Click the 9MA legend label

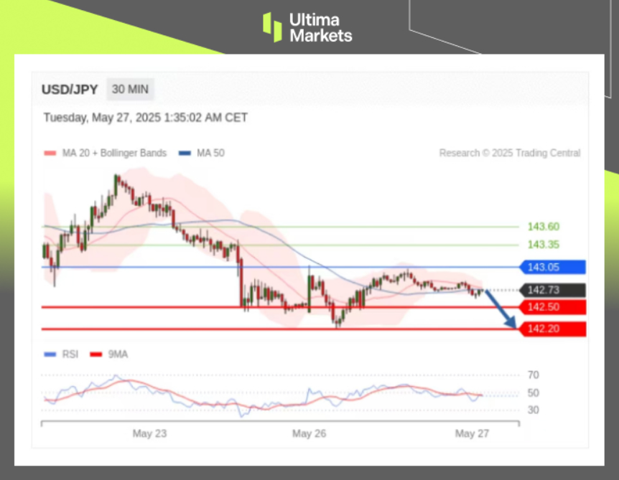tap(118, 354)
